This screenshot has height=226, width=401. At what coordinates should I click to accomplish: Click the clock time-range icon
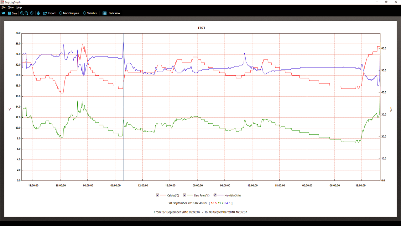coord(32,13)
